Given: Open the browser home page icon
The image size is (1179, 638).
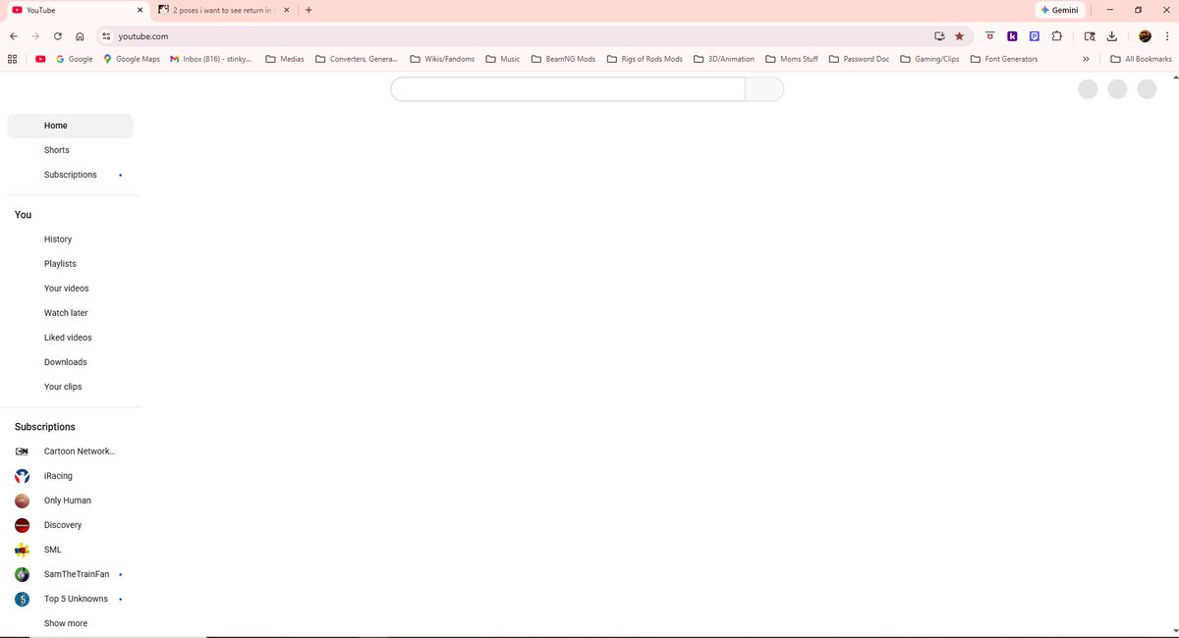Looking at the screenshot, I should 80,36.
